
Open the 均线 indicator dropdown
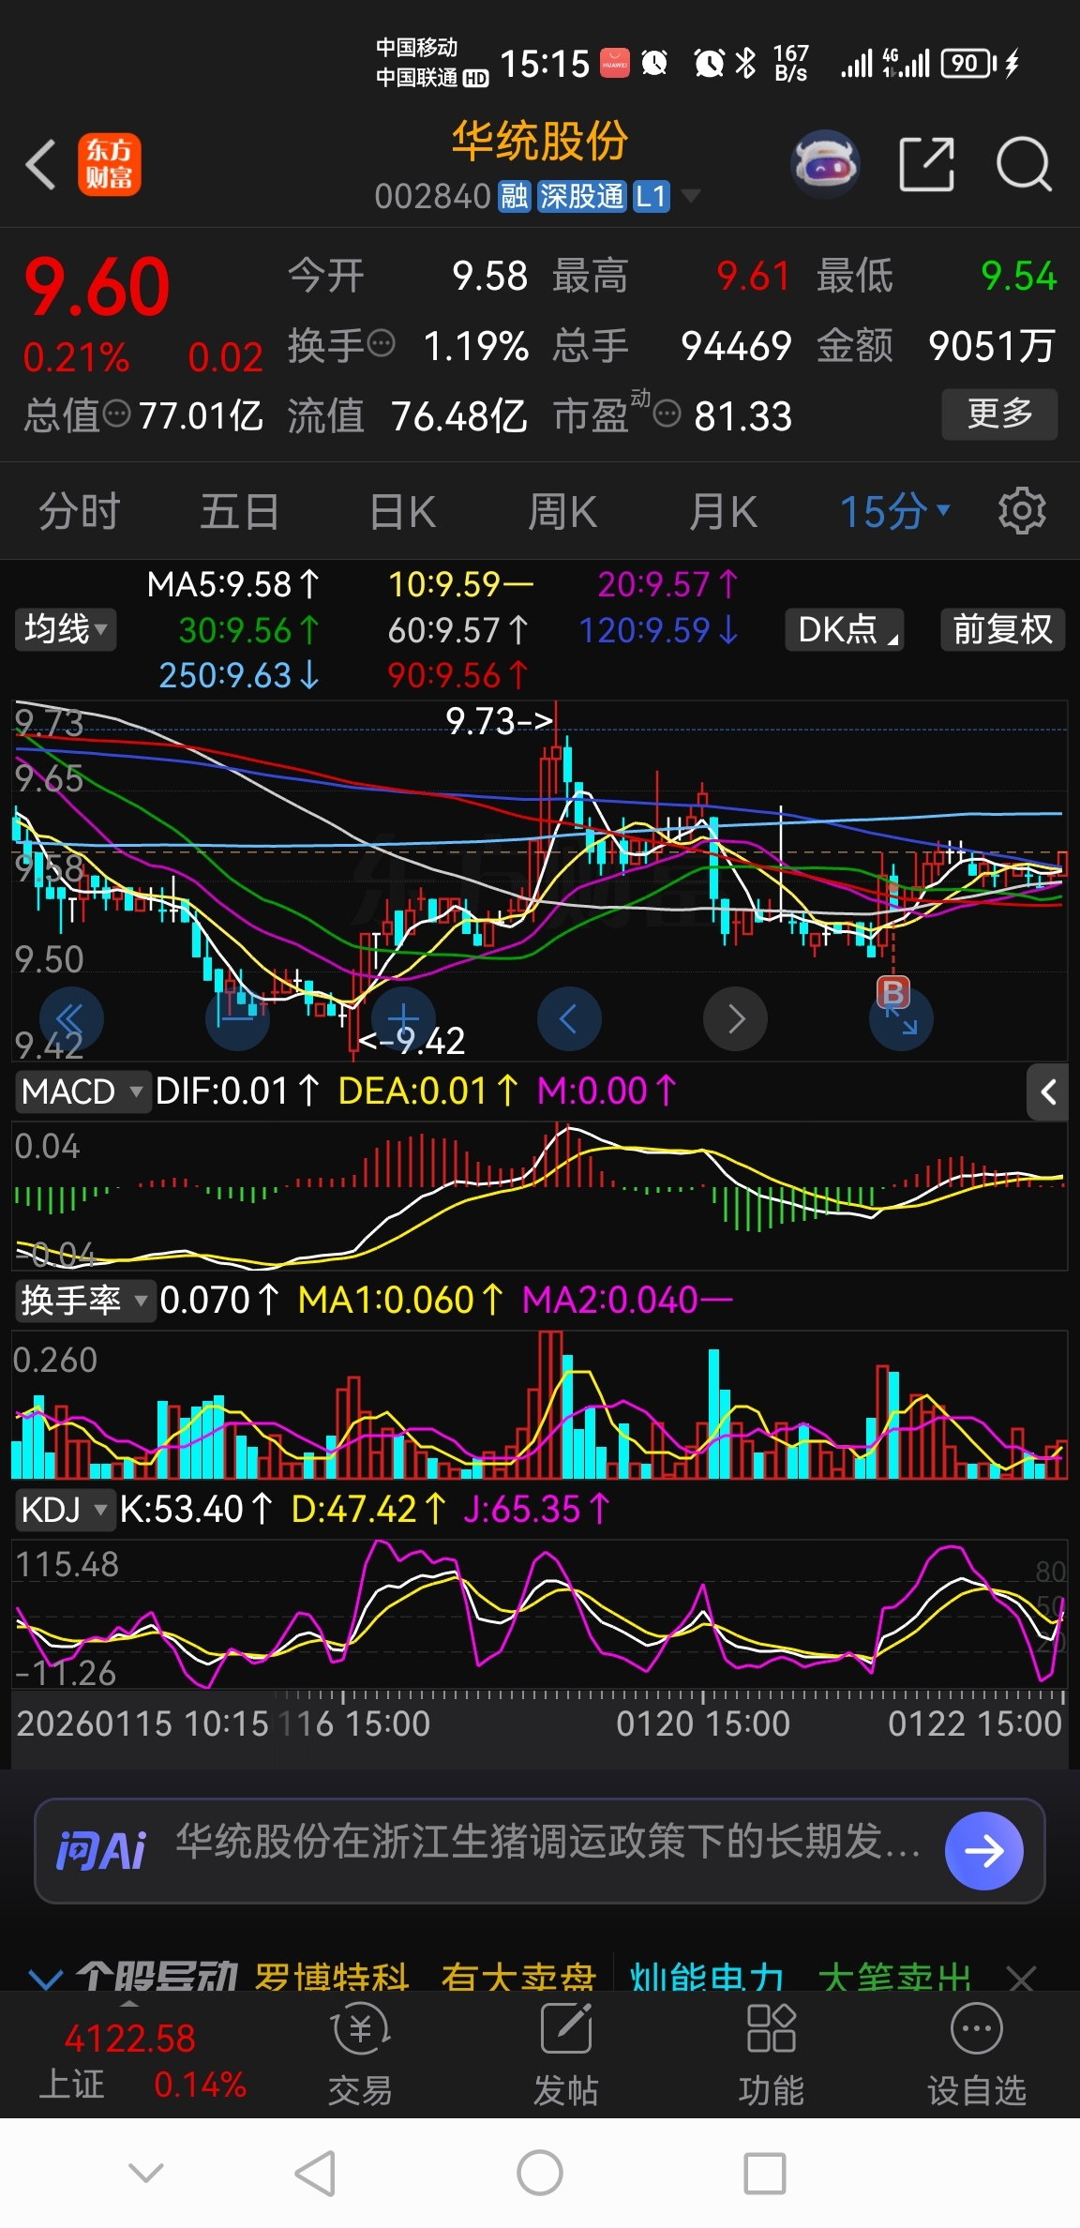(x=65, y=628)
